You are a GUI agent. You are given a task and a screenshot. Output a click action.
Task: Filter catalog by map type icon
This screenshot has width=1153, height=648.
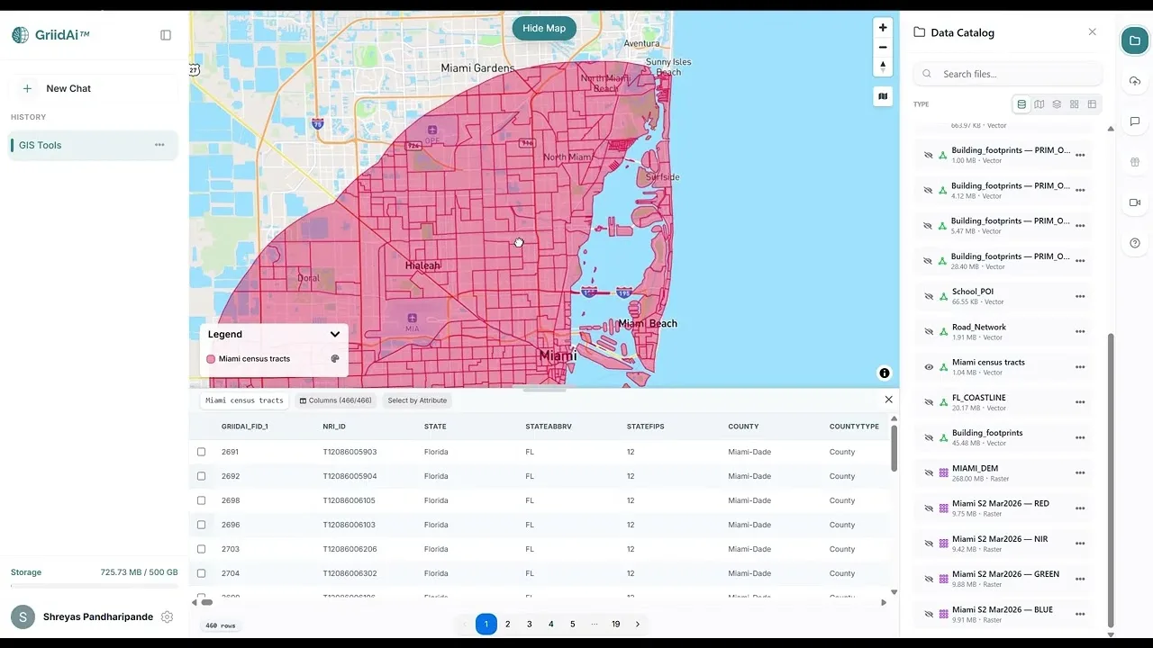coord(1040,104)
